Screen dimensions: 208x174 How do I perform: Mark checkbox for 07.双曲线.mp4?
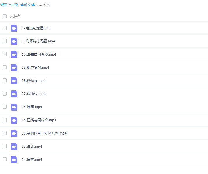click(5, 94)
